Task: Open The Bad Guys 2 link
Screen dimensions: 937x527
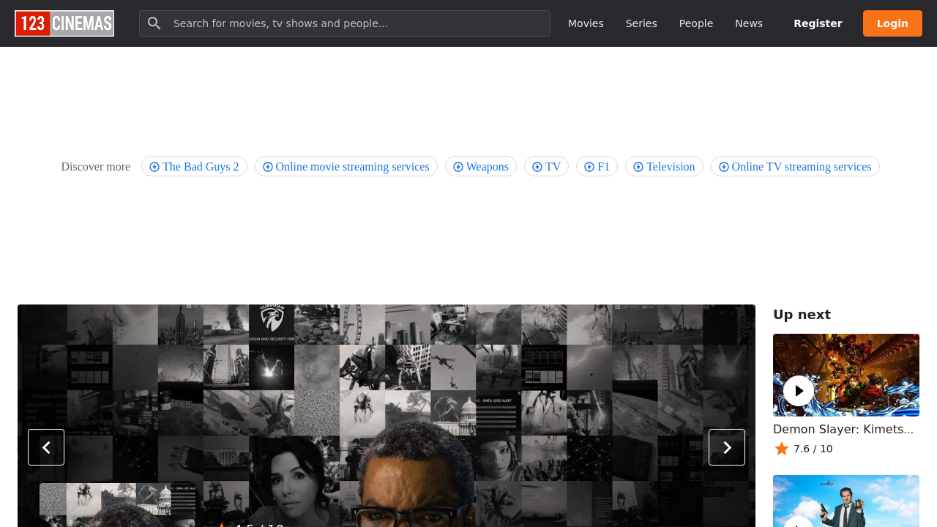Action: 194,166
